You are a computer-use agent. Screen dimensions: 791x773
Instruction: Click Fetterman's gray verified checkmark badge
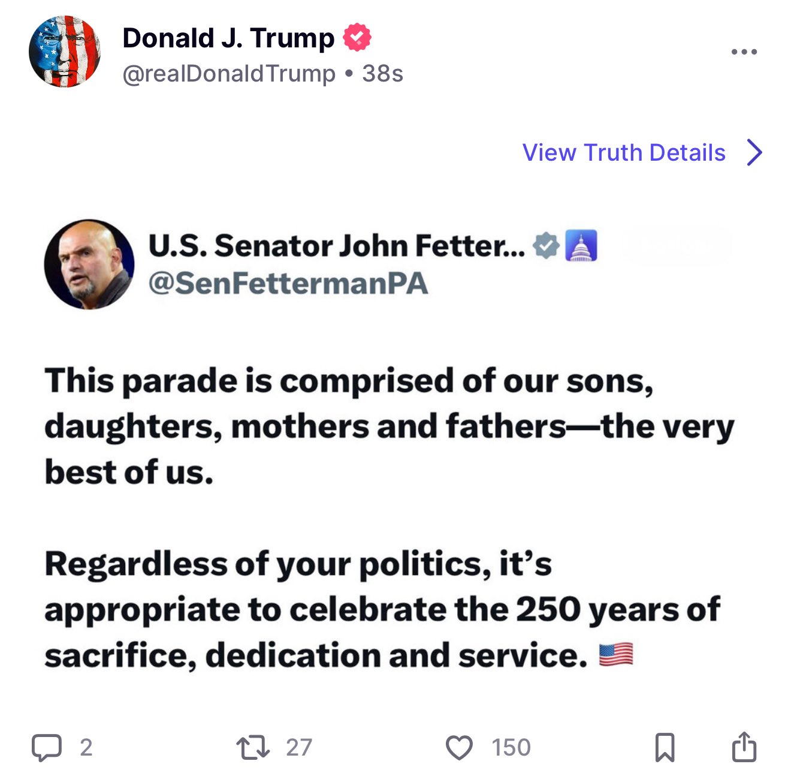[547, 246]
